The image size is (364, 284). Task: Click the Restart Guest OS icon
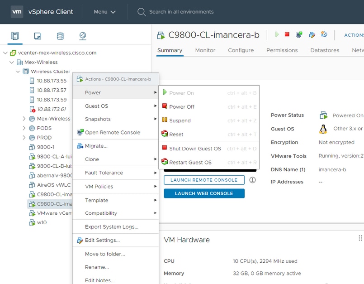pyautogui.click(x=165, y=161)
